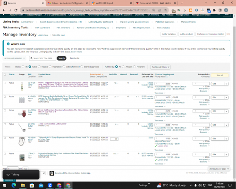
Task: Open Manage Pricing in Listing Tools
Action: coord(188,22)
